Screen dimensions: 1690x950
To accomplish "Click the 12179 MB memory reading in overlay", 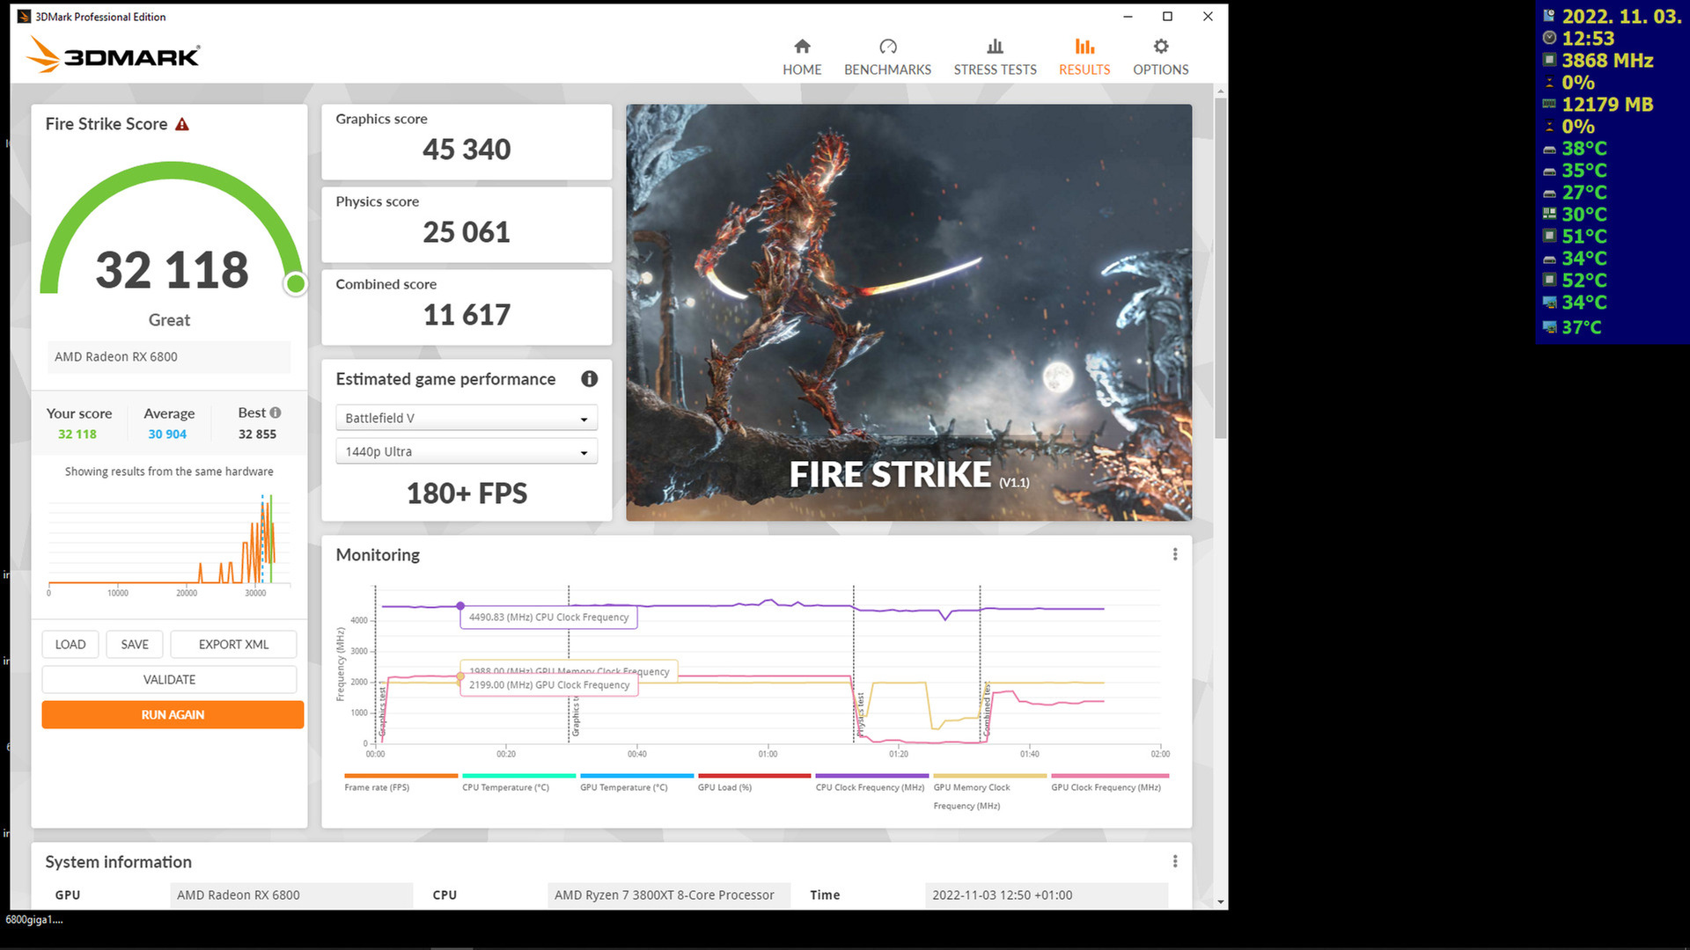I will [1607, 105].
